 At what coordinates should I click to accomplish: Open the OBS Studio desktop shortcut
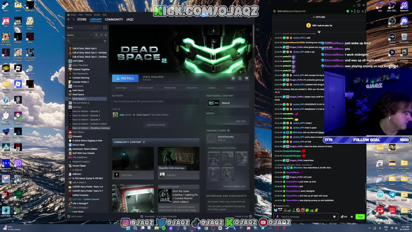point(392,23)
